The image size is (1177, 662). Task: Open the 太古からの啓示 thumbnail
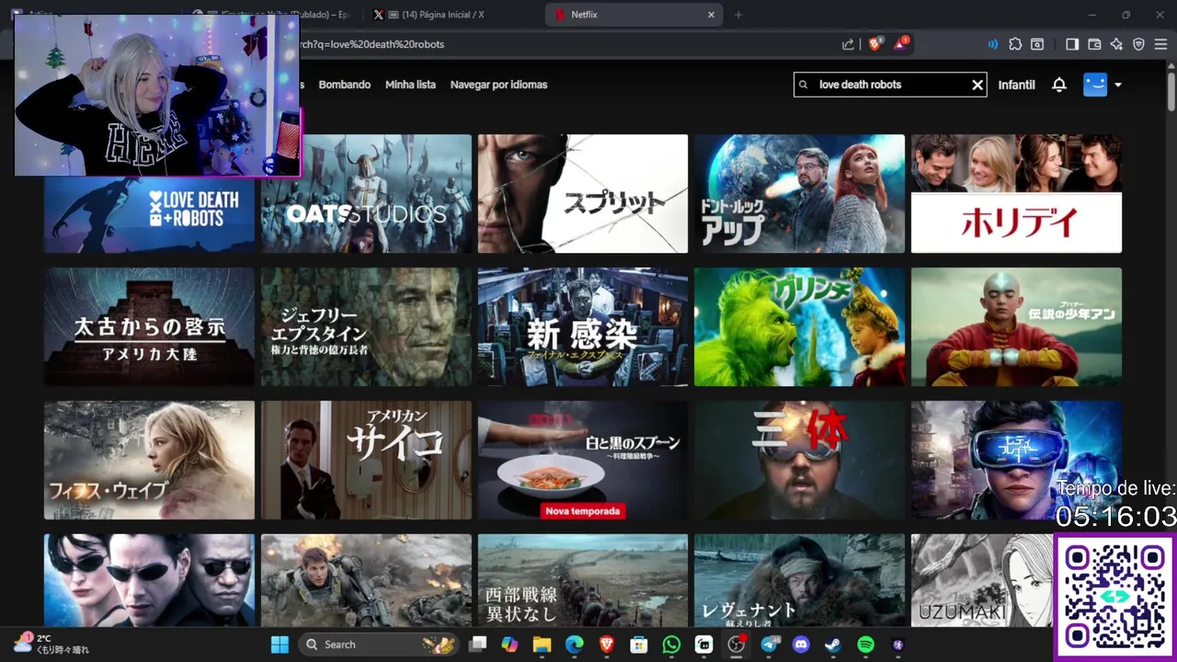click(x=149, y=326)
